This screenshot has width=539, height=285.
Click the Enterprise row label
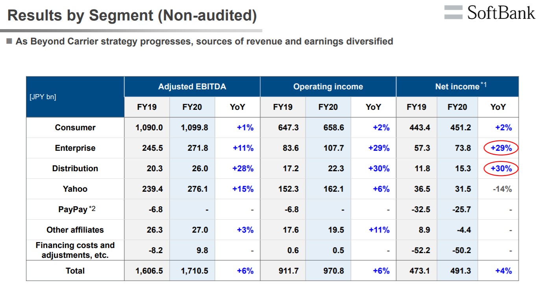[75, 148]
